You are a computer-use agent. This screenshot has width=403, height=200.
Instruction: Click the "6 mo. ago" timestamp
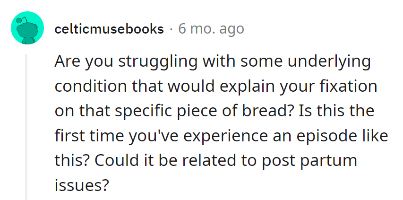click(211, 29)
